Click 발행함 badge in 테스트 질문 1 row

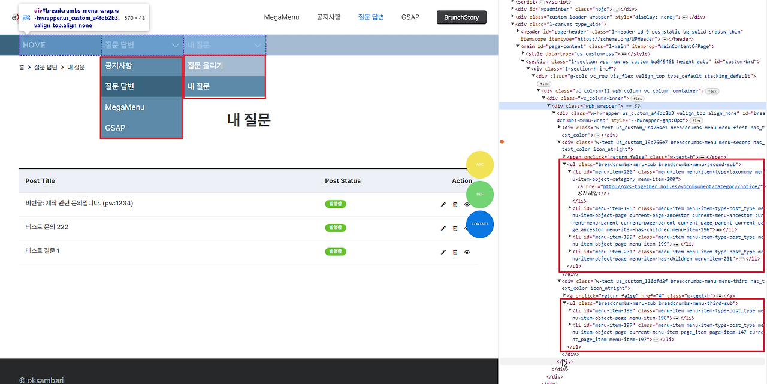pos(335,252)
